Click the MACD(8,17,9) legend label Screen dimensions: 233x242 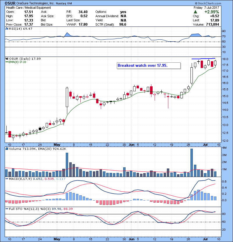[x=20, y=179]
